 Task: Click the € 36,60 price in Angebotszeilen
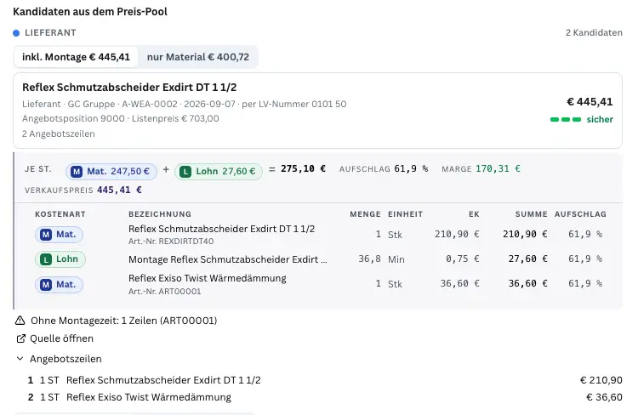click(604, 397)
